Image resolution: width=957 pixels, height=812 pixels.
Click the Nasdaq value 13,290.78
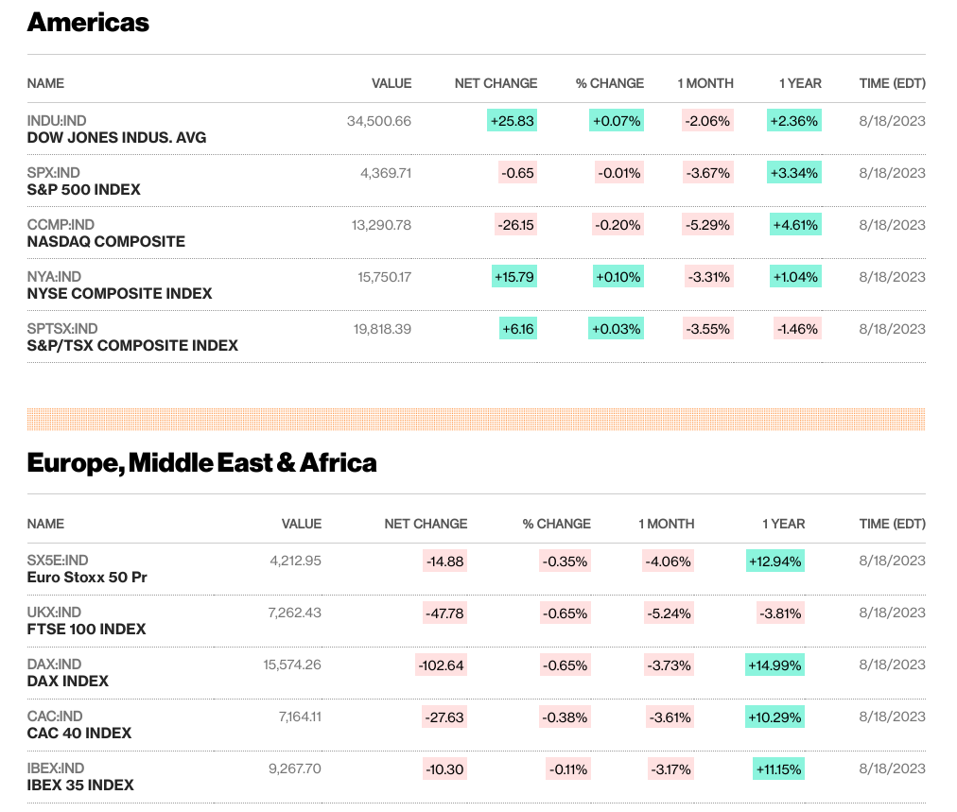click(x=381, y=224)
